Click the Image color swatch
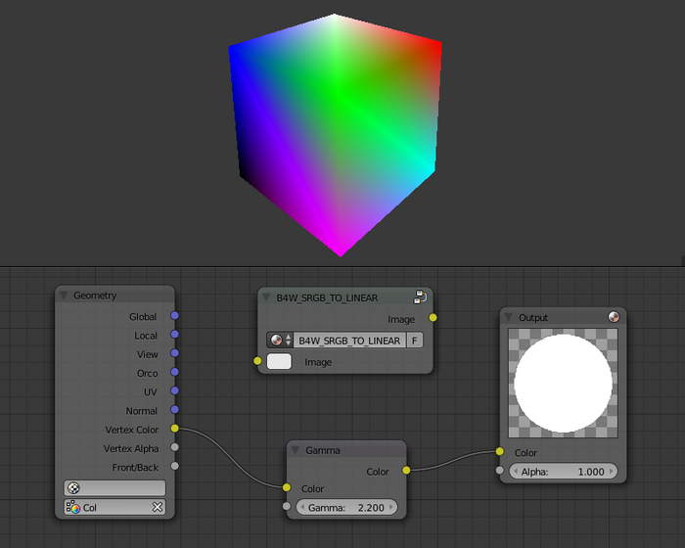 (279, 361)
